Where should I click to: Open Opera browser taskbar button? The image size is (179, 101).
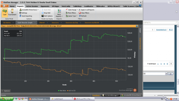[x=84, y=99]
